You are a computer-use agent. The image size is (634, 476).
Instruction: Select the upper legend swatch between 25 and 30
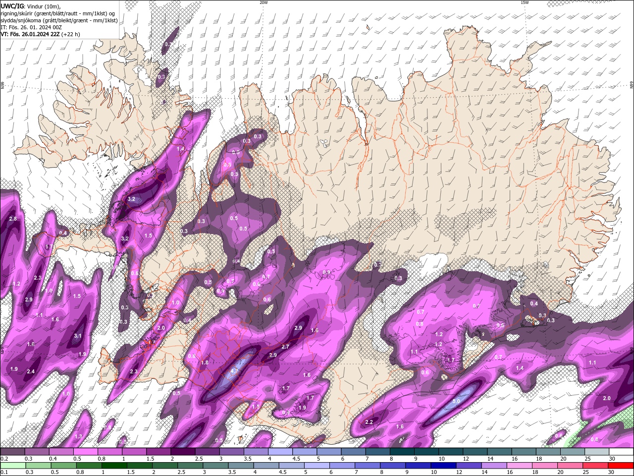[597, 452]
